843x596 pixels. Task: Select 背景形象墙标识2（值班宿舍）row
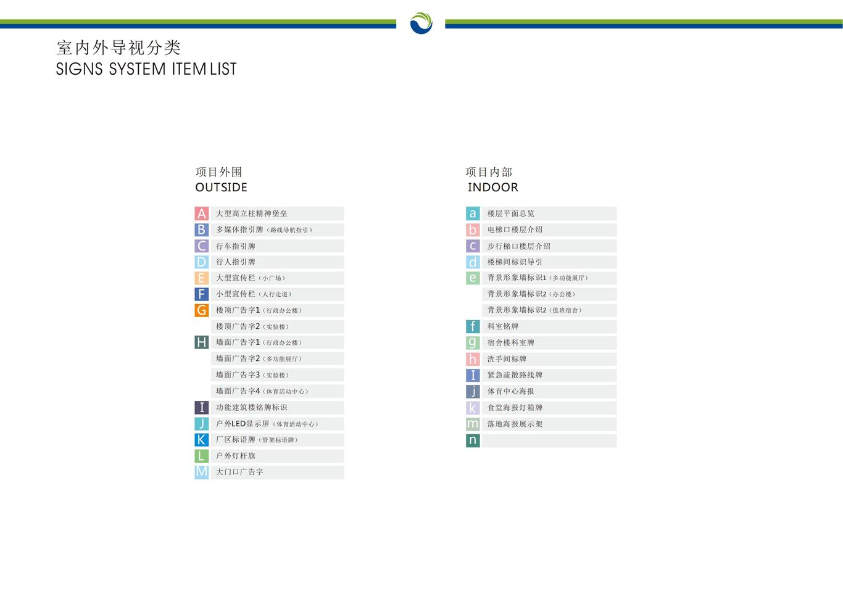(549, 310)
